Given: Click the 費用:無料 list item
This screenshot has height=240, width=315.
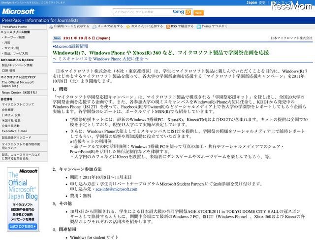Looking at the screenshot, I should click(x=81, y=196).
